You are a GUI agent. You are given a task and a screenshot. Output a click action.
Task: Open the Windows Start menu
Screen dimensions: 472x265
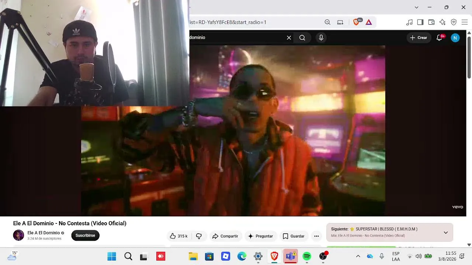[x=111, y=256]
